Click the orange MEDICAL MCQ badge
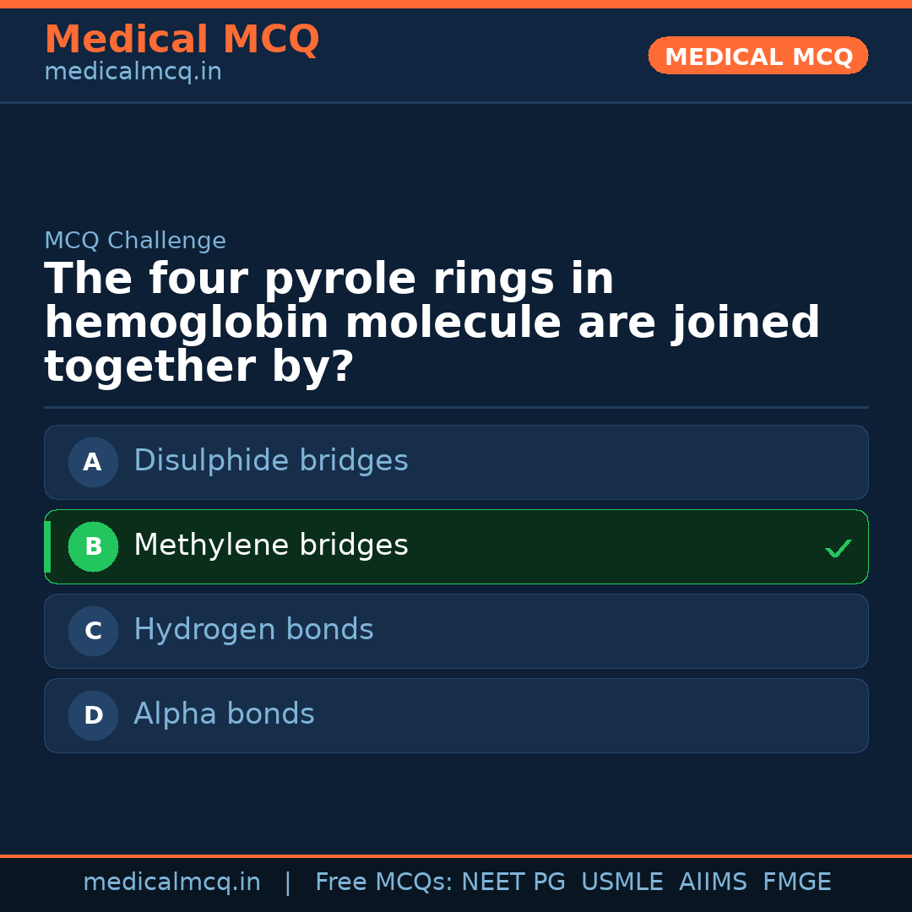Viewport: 912px width, 912px height. (757, 57)
